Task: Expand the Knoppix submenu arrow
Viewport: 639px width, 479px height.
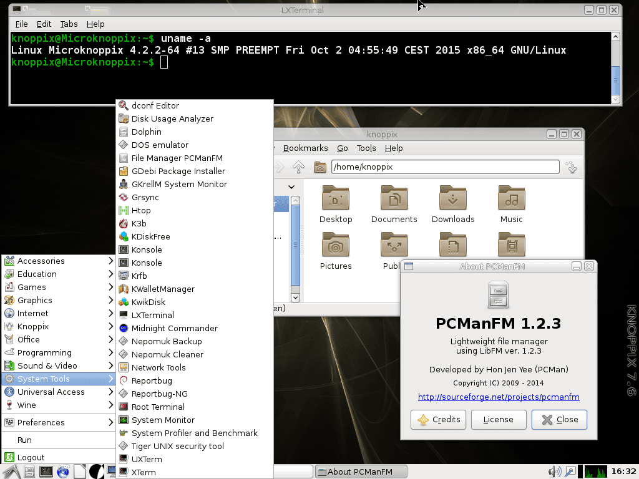Action: pos(110,326)
